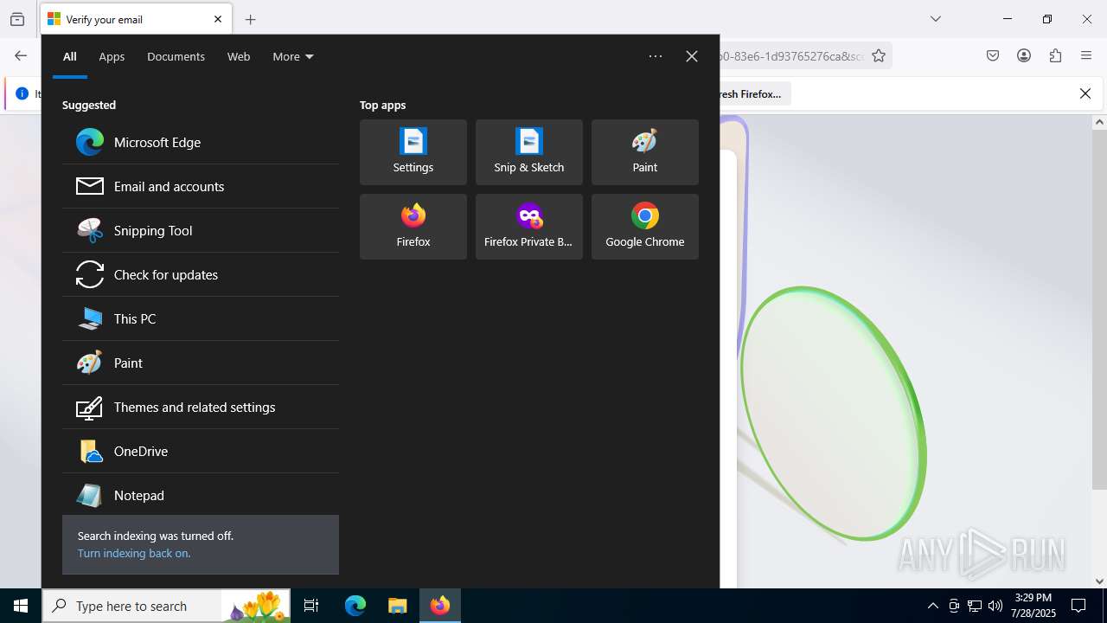Open Task View on the taskbar
The height and width of the screenshot is (623, 1107).
pyautogui.click(x=311, y=606)
